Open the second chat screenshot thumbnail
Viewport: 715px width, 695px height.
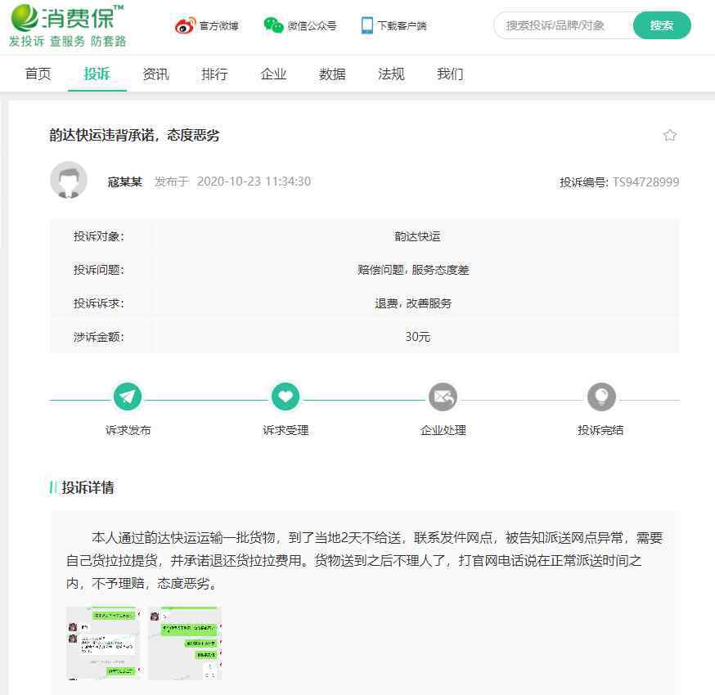tap(185, 643)
